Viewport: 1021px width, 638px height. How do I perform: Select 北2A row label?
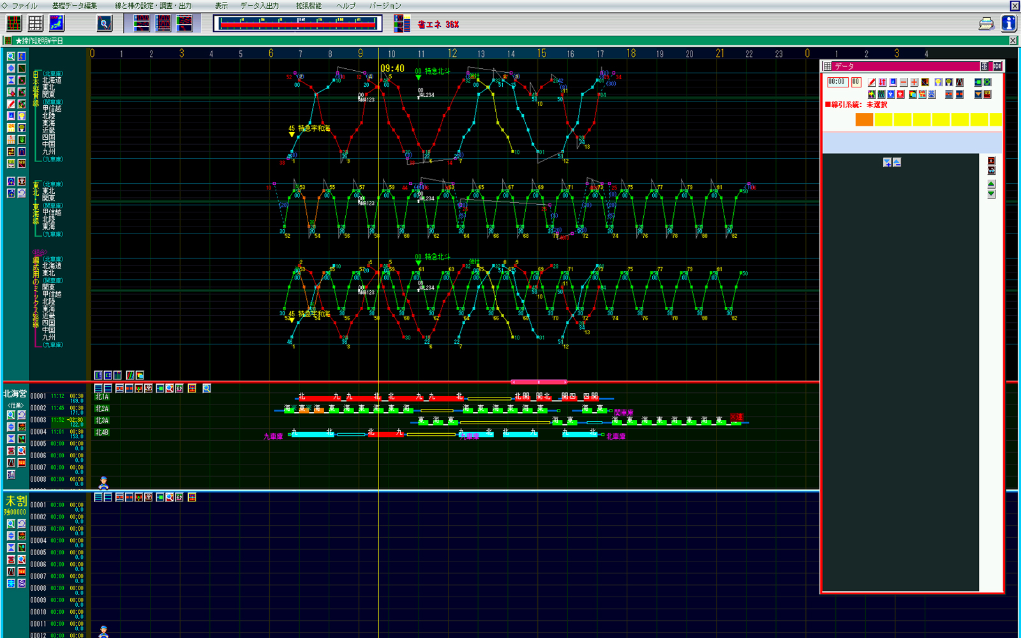click(x=102, y=408)
